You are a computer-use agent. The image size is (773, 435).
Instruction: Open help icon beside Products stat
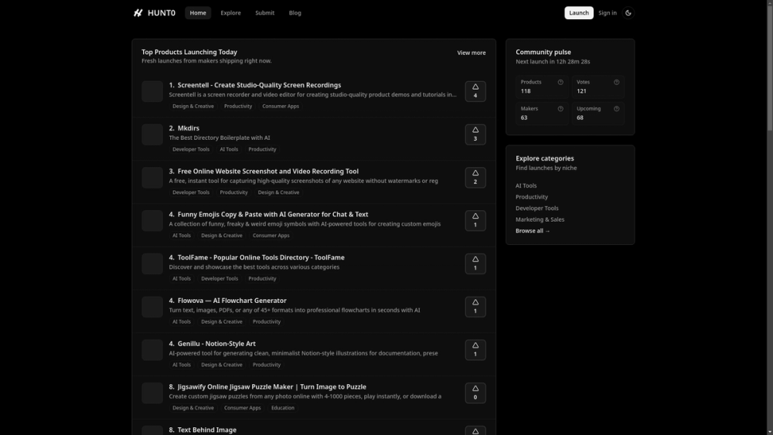click(x=560, y=82)
